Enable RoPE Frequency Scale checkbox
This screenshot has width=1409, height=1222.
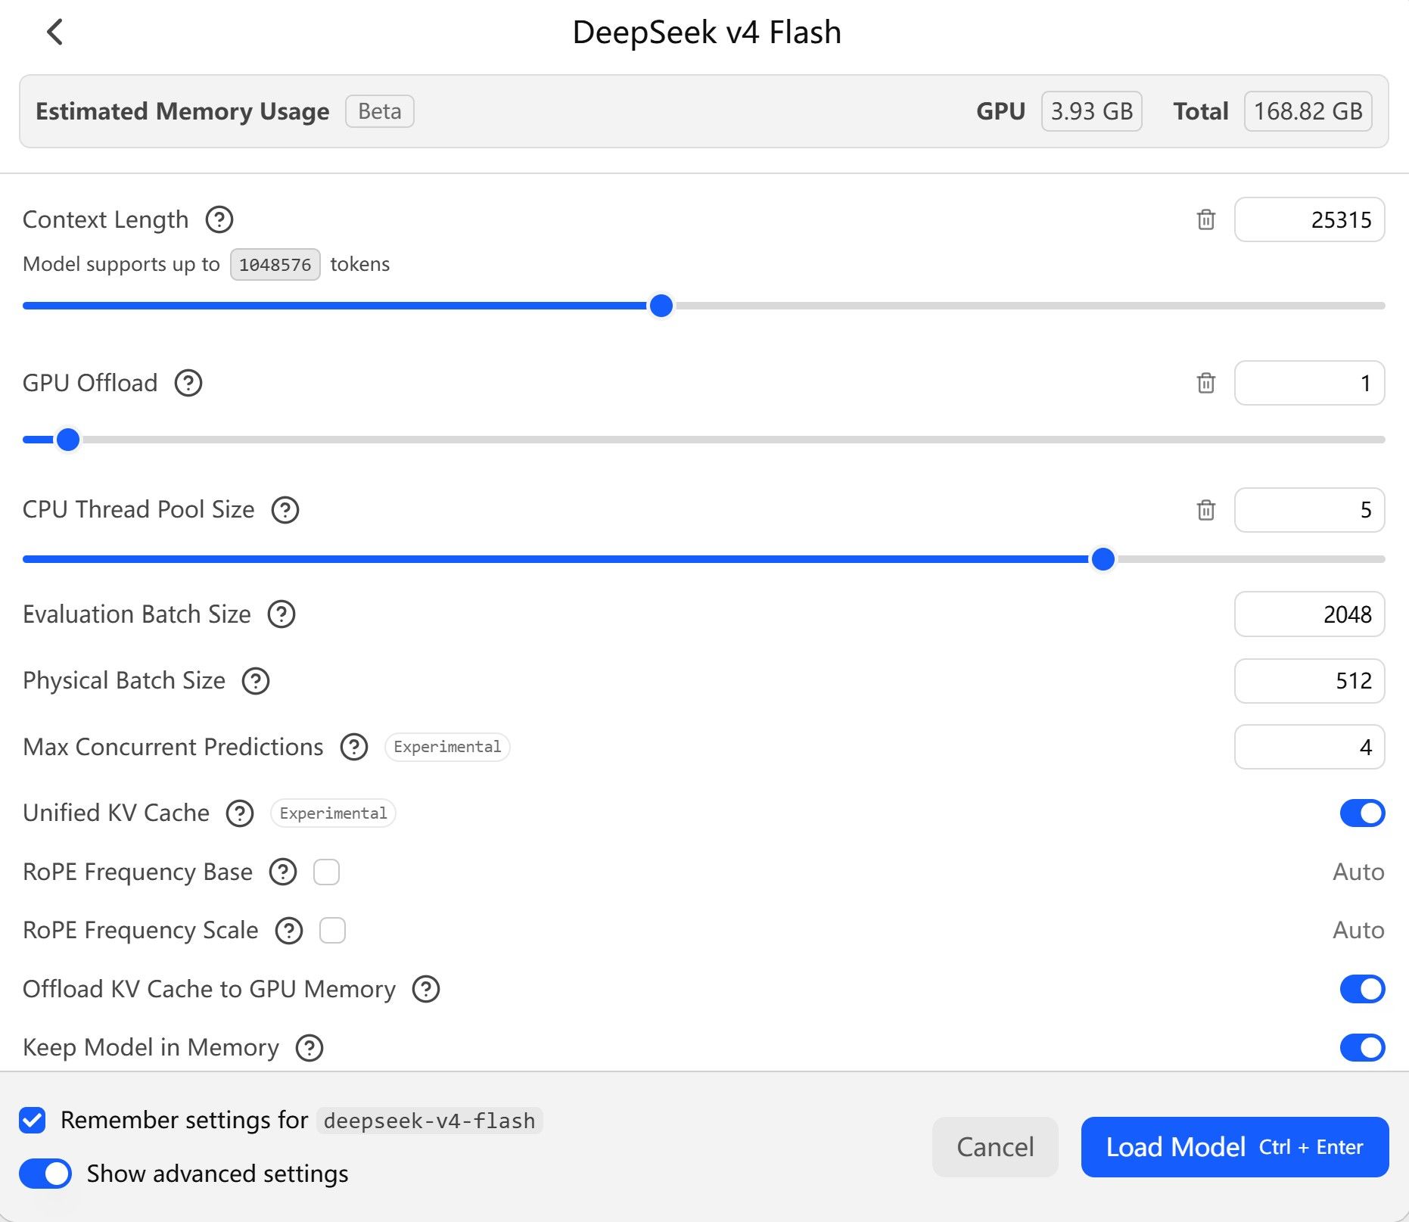point(333,931)
